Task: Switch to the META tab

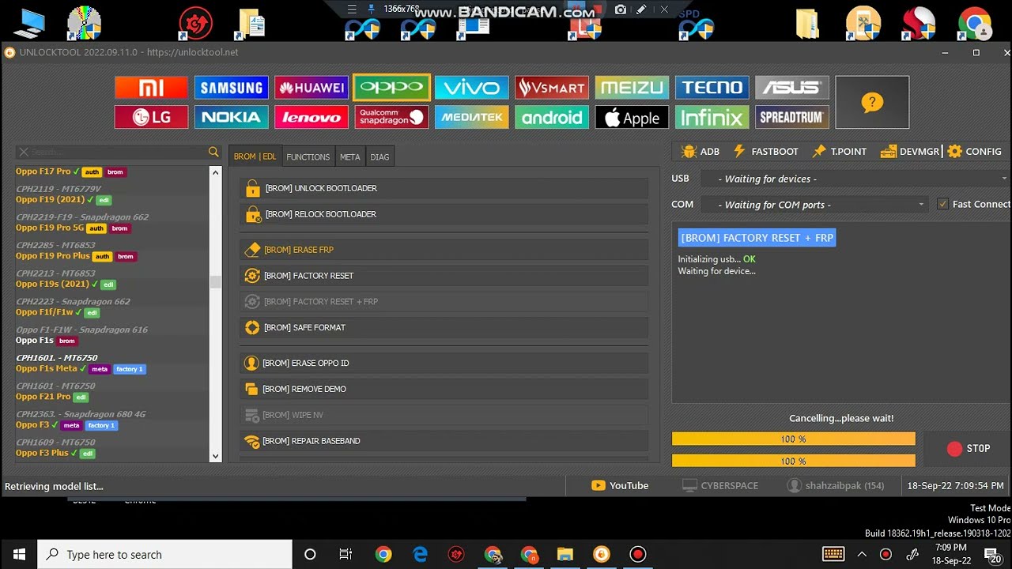Action: pos(349,156)
